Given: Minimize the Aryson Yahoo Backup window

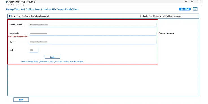Looking at the screenshot, I should click(x=186, y=2).
